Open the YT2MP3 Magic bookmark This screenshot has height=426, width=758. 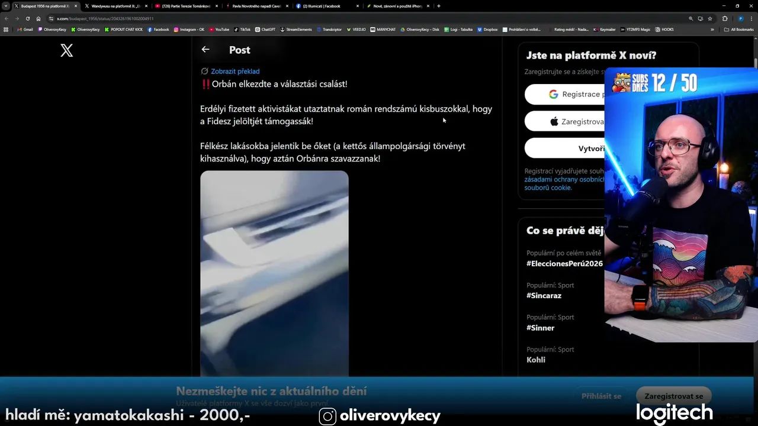(635, 30)
